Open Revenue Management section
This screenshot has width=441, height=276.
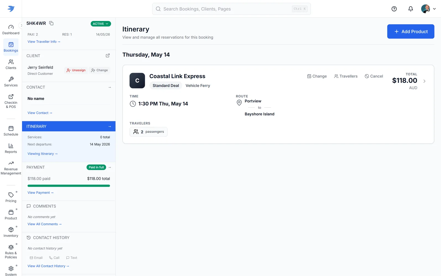[11, 168]
